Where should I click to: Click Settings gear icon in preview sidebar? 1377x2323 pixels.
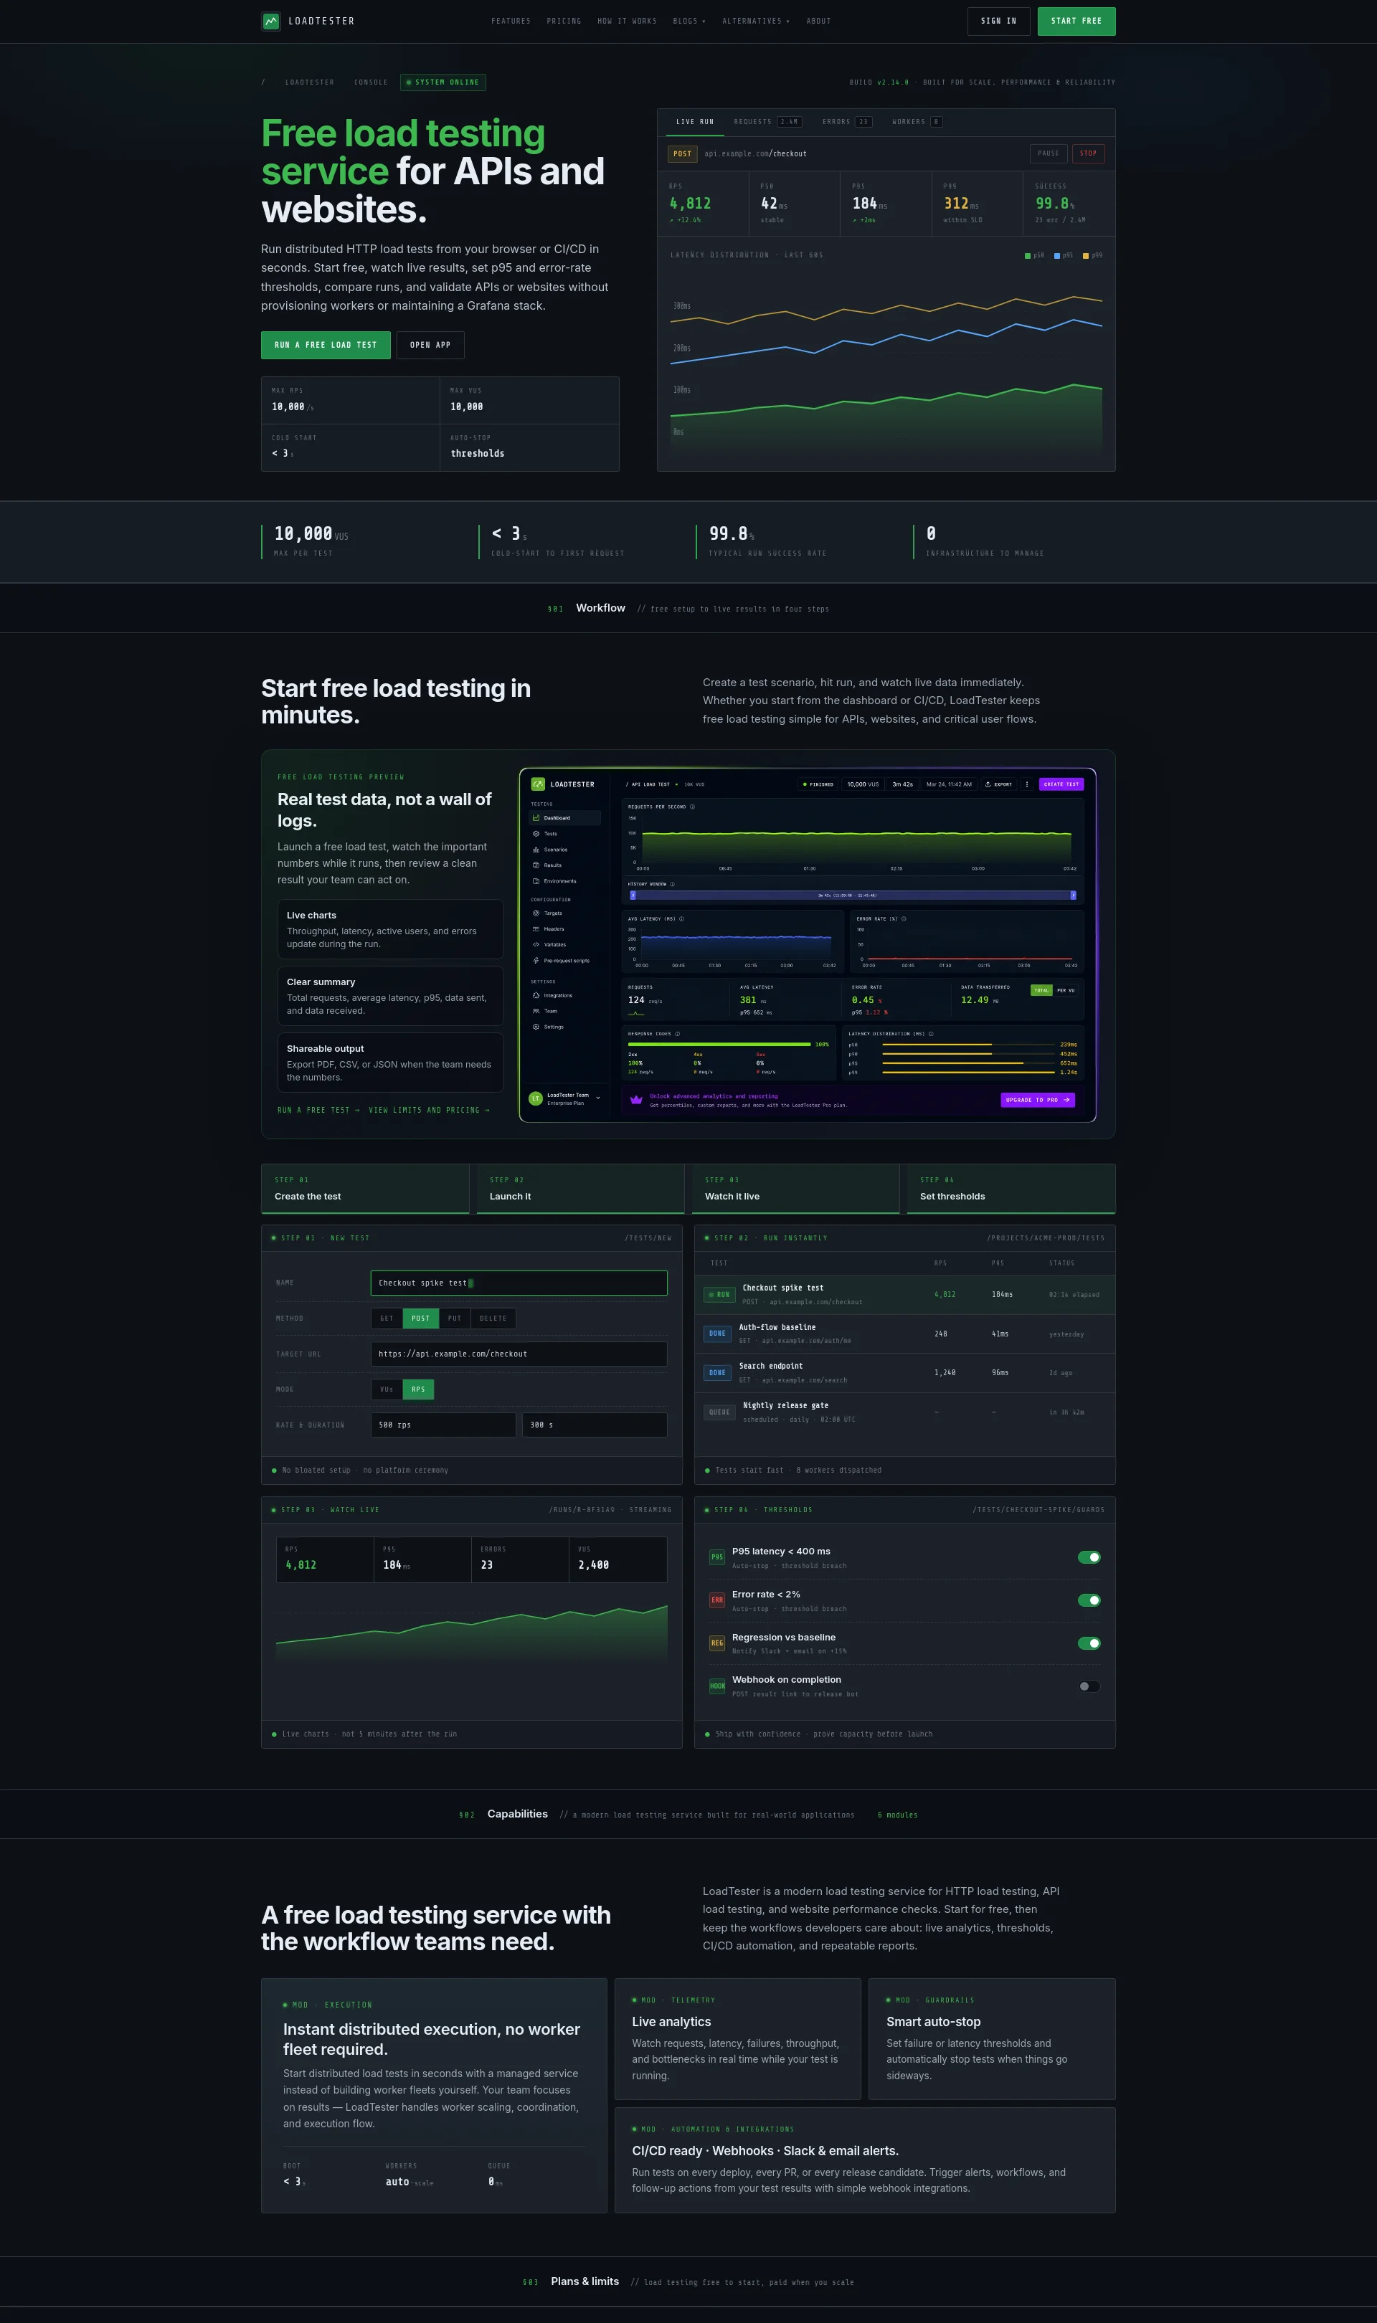[536, 1027]
